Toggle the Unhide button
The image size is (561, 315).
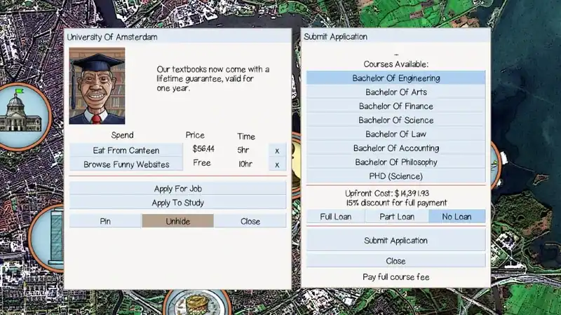click(178, 221)
